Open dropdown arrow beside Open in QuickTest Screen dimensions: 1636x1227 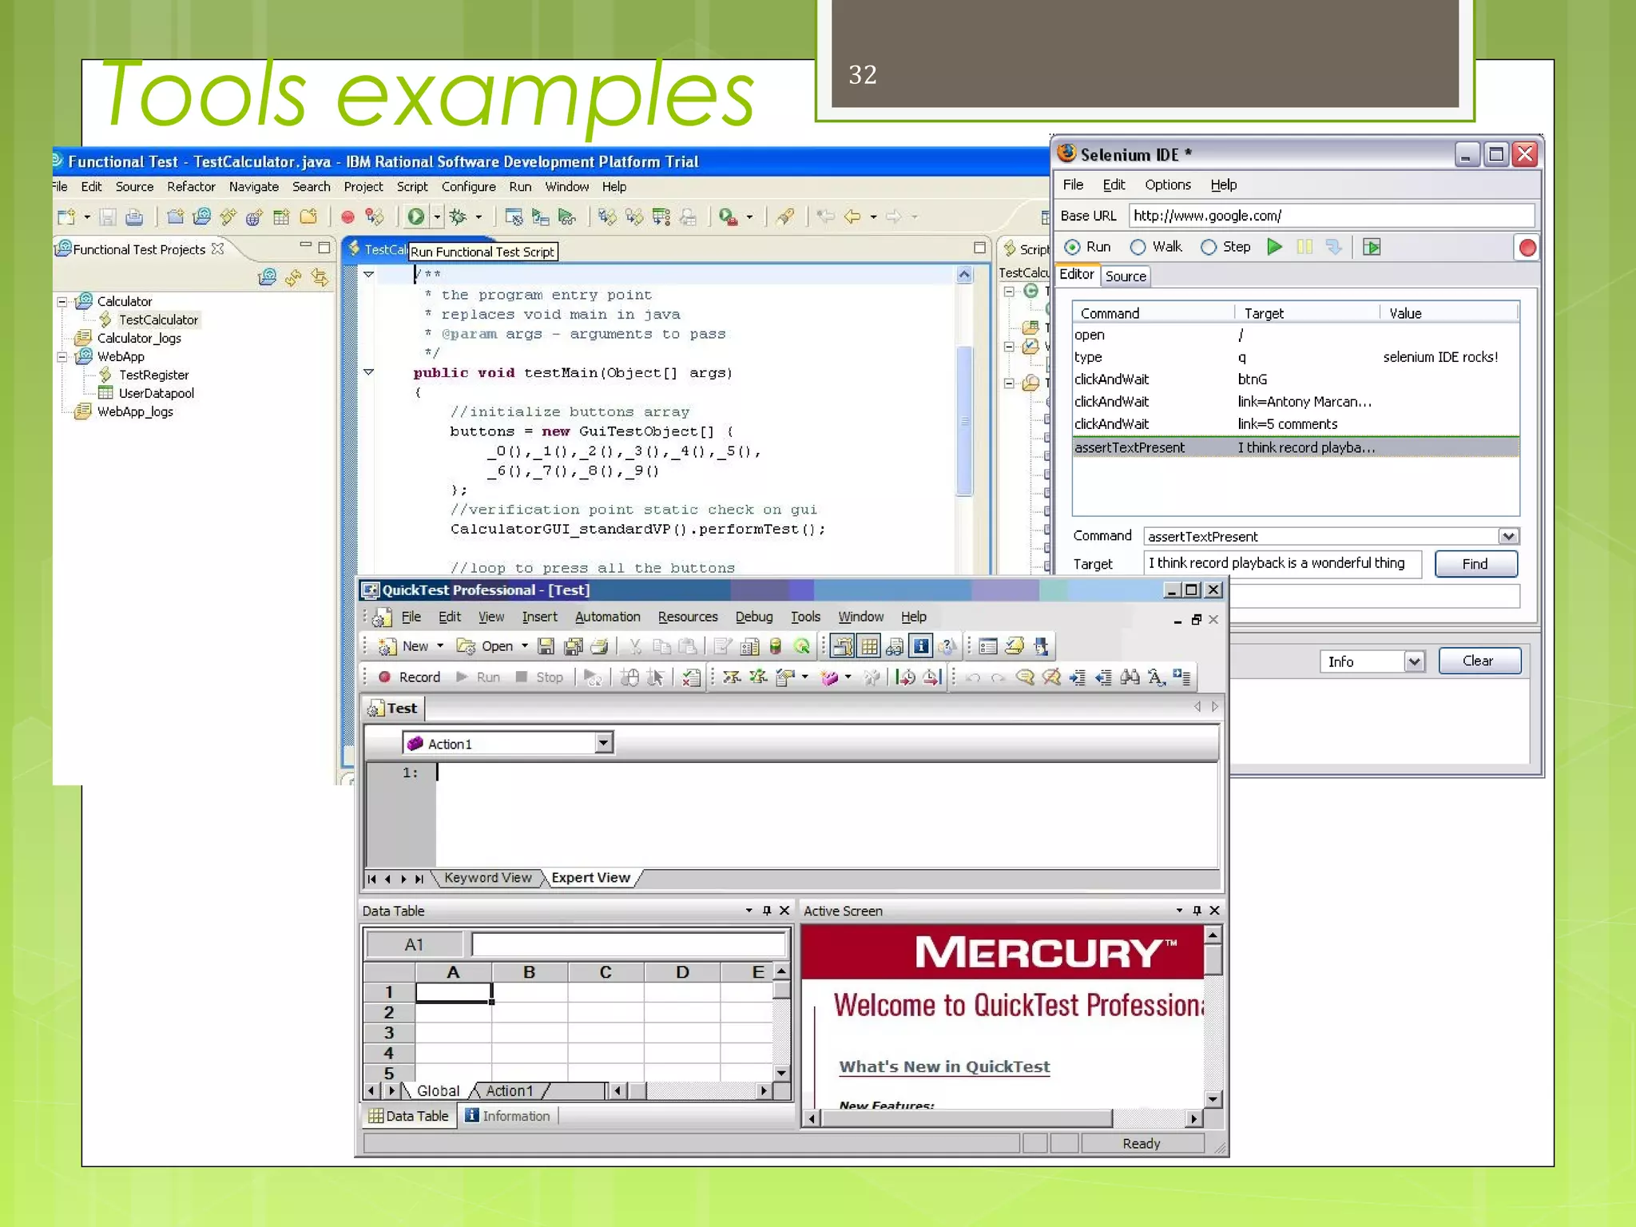tap(525, 645)
